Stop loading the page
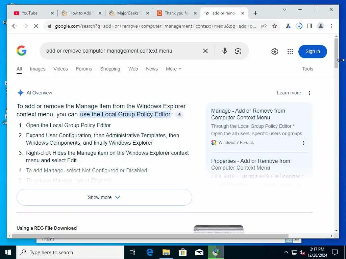The image size is (346, 259). pos(36,26)
